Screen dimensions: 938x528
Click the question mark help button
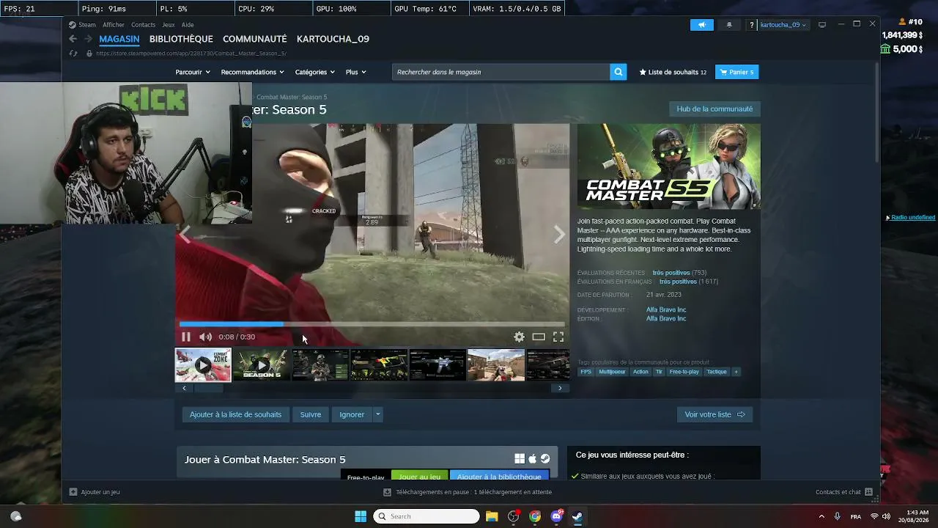752,25
